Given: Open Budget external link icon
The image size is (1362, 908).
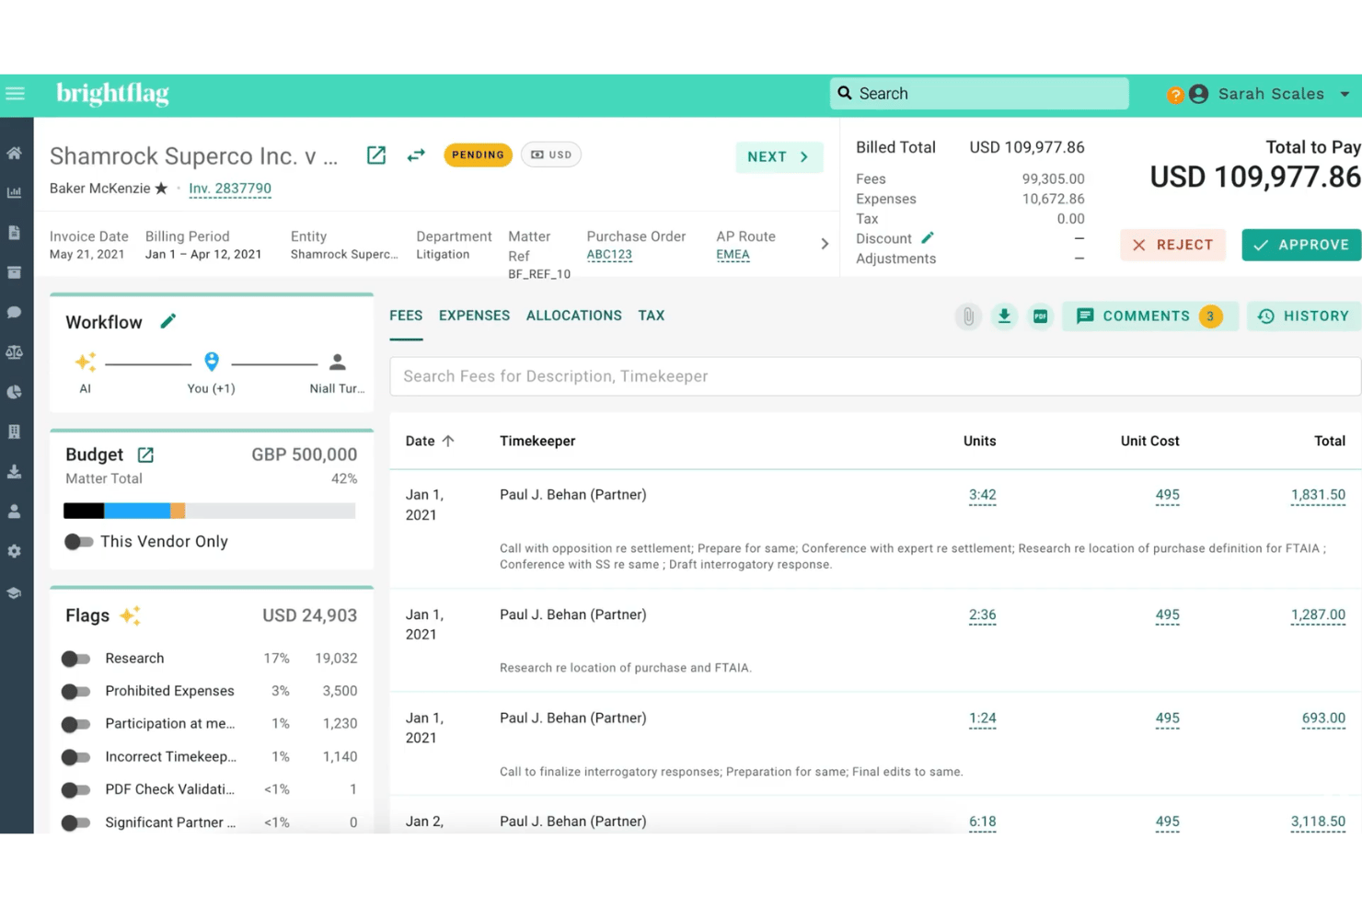Looking at the screenshot, I should 145,454.
